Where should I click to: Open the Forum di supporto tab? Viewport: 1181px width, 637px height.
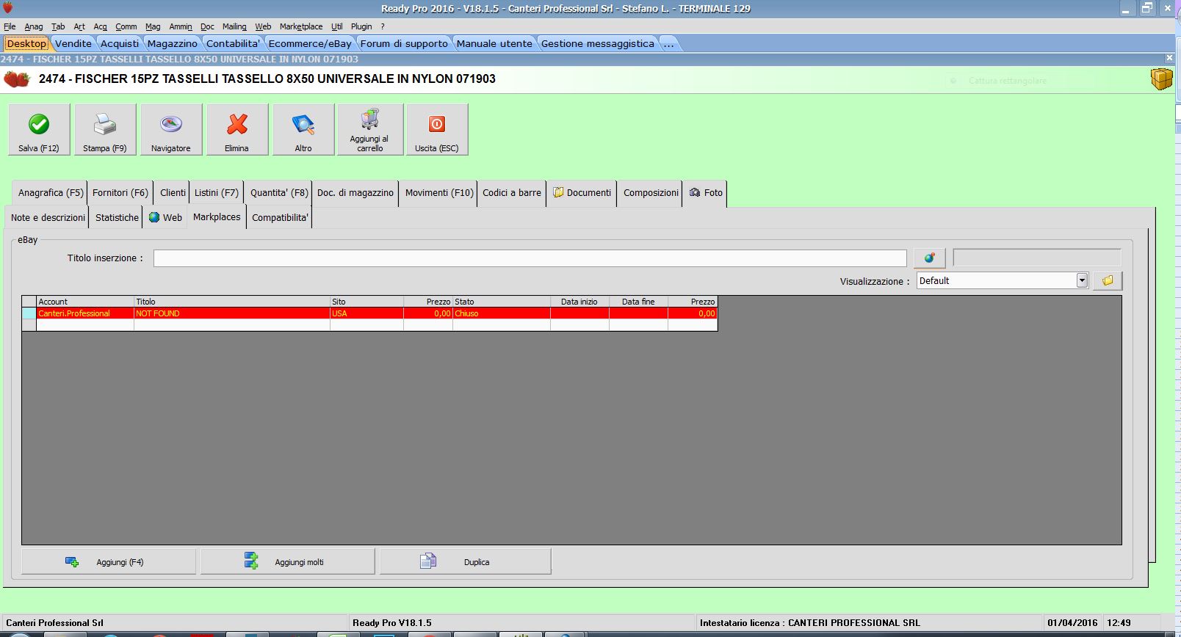(x=404, y=43)
